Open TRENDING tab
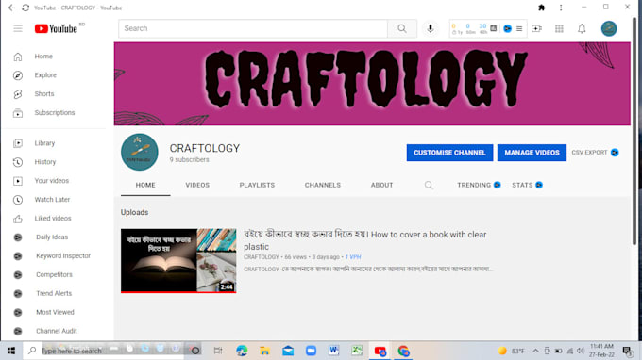Image resolution: width=642 pixels, height=360 pixels. coord(479,185)
